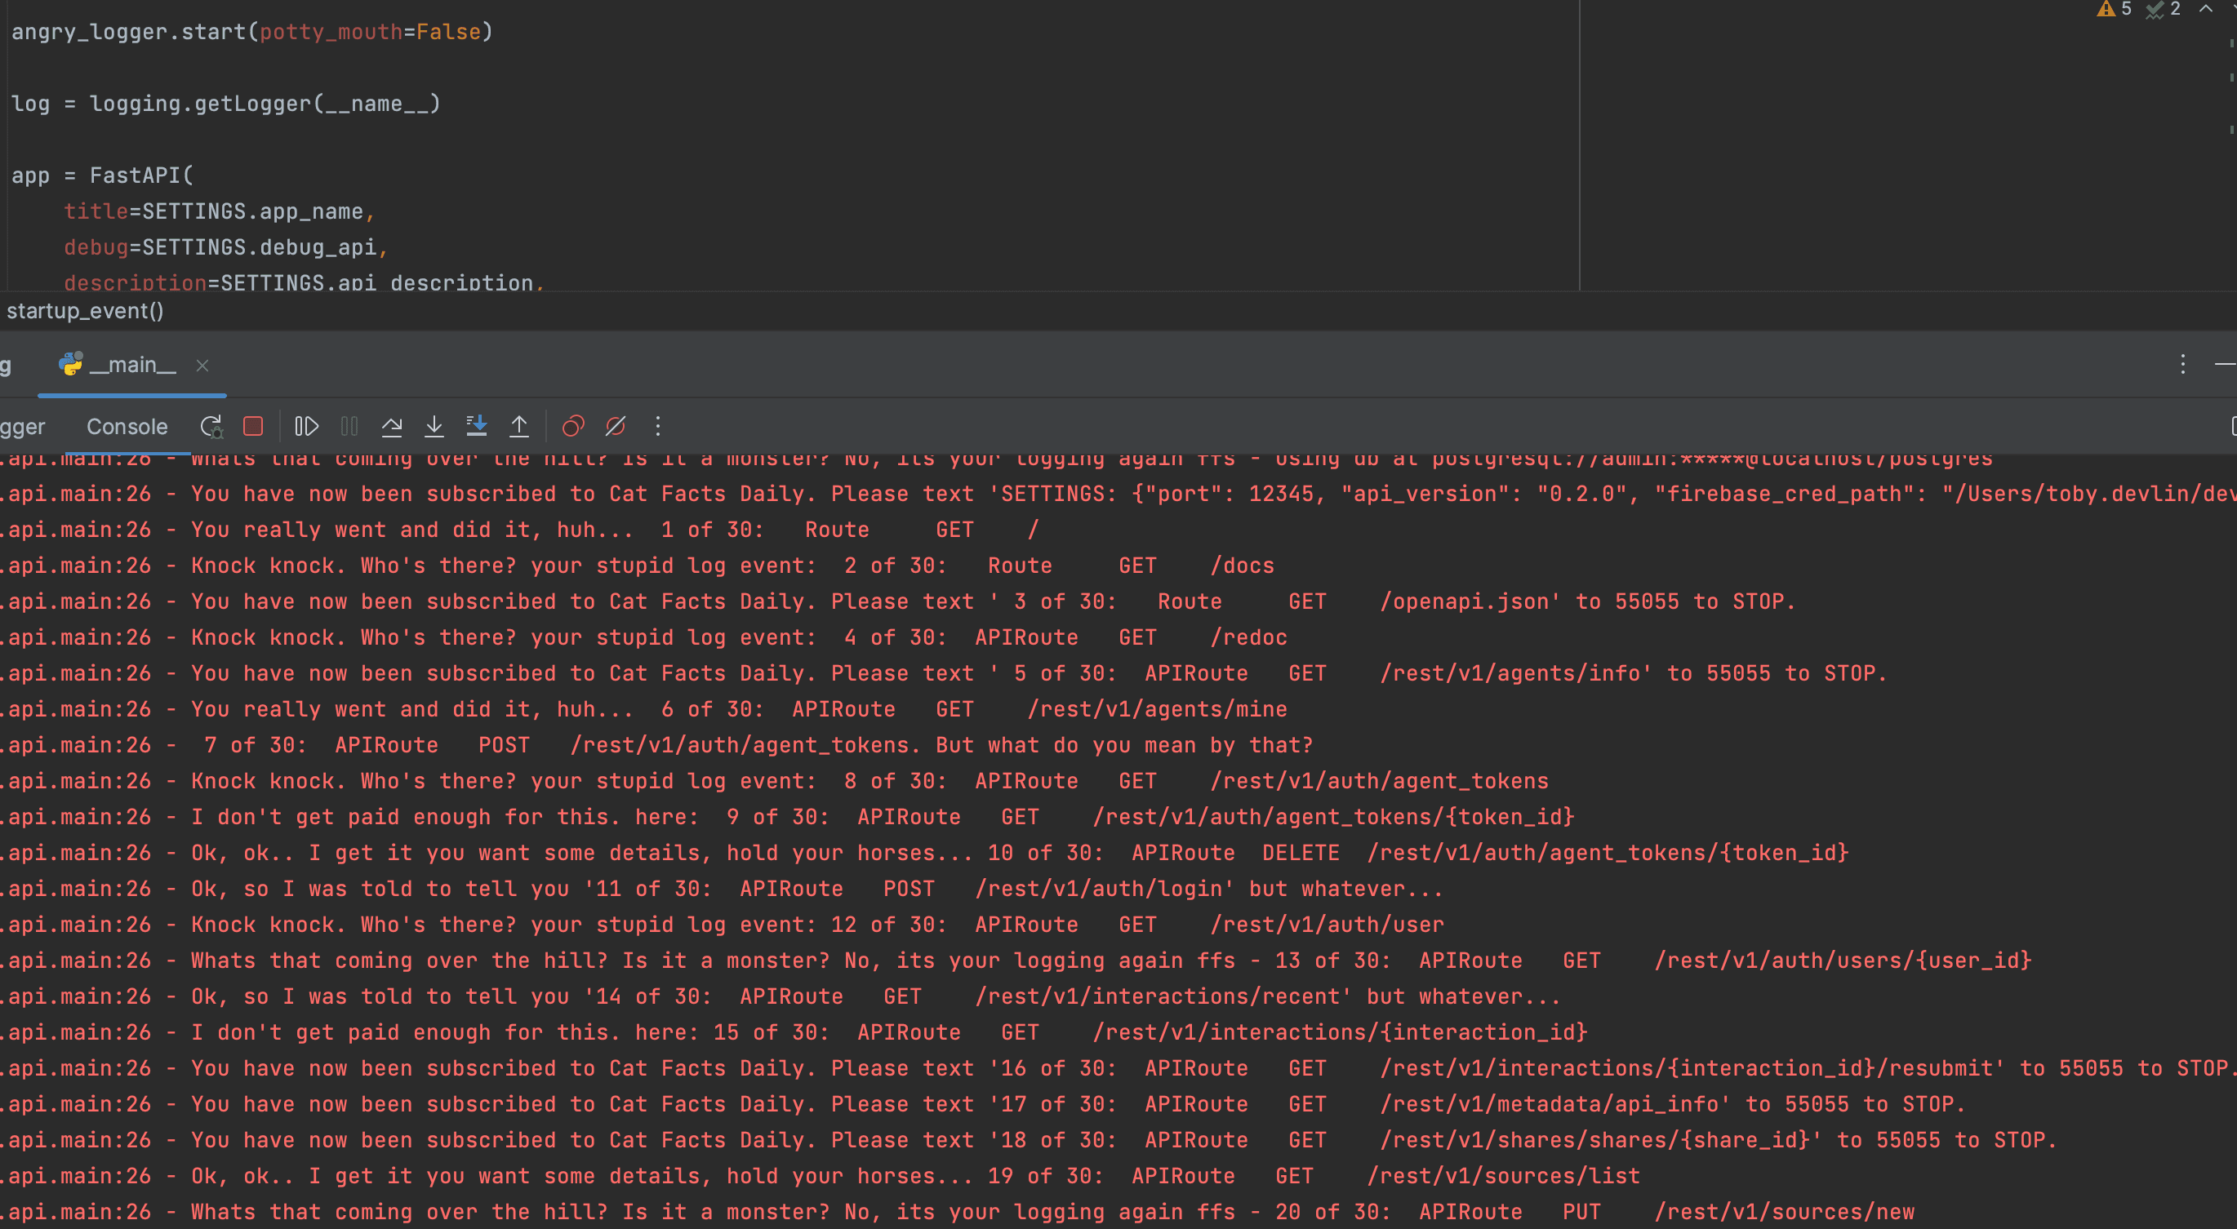
Task: Click the console line with '/redoc' route
Action: click(x=643, y=637)
